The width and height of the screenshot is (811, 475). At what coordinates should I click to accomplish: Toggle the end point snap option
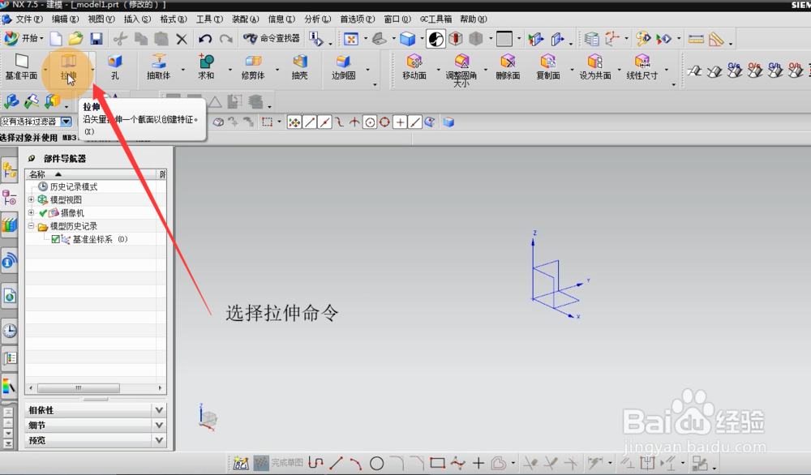pyautogui.click(x=310, y=122)
